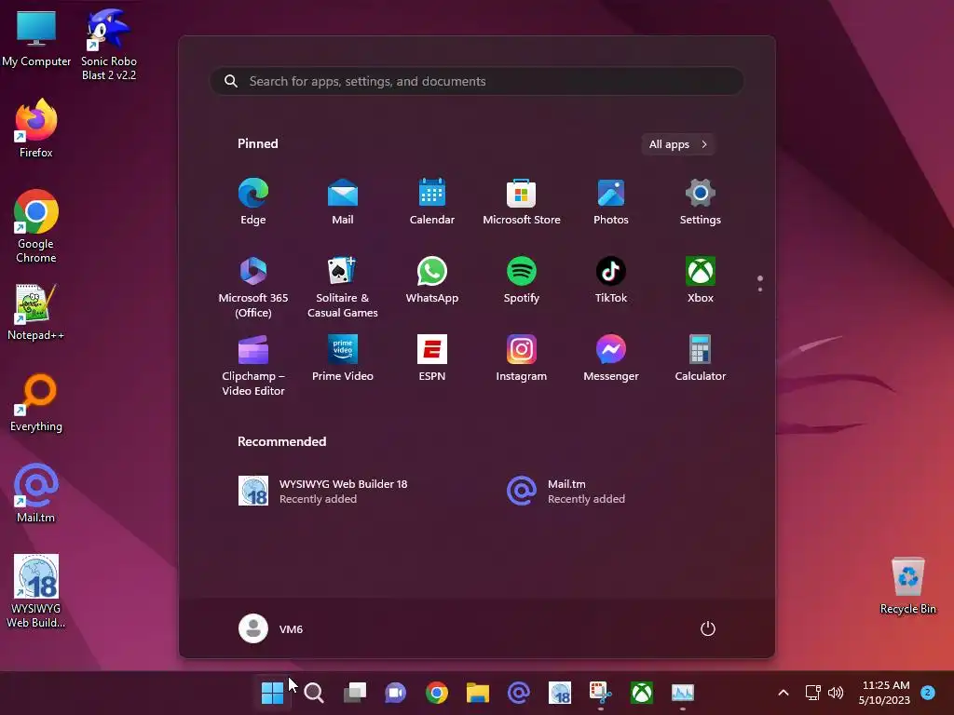Select Sonic Robo Blast 2 desktop icon
This screenshot has width=954, height=715.
click(109, 46)
